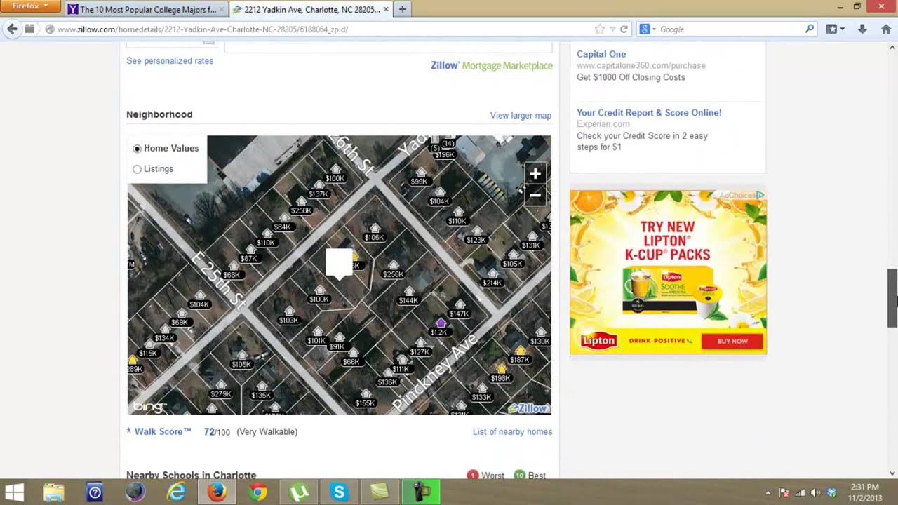Select the $87K home marker

coord(249,255)
